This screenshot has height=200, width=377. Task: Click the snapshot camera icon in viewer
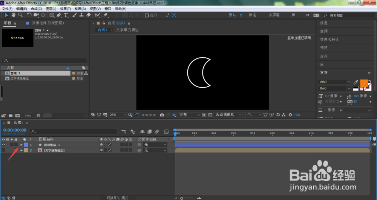(x=162, y=115)
